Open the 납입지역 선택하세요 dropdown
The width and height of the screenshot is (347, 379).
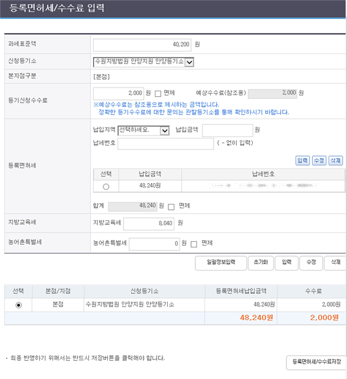point(144,130)
